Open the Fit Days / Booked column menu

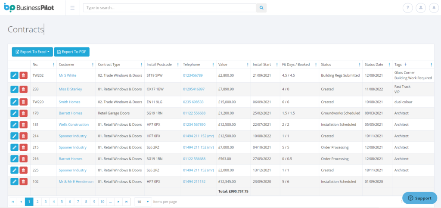pos(316,65)
